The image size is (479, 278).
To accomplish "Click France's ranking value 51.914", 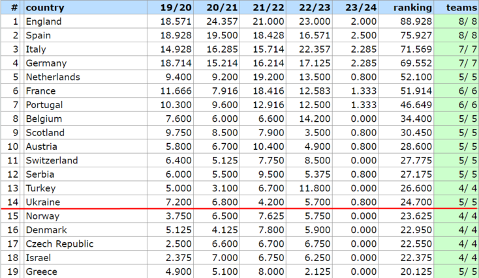I will click(416, 91).
